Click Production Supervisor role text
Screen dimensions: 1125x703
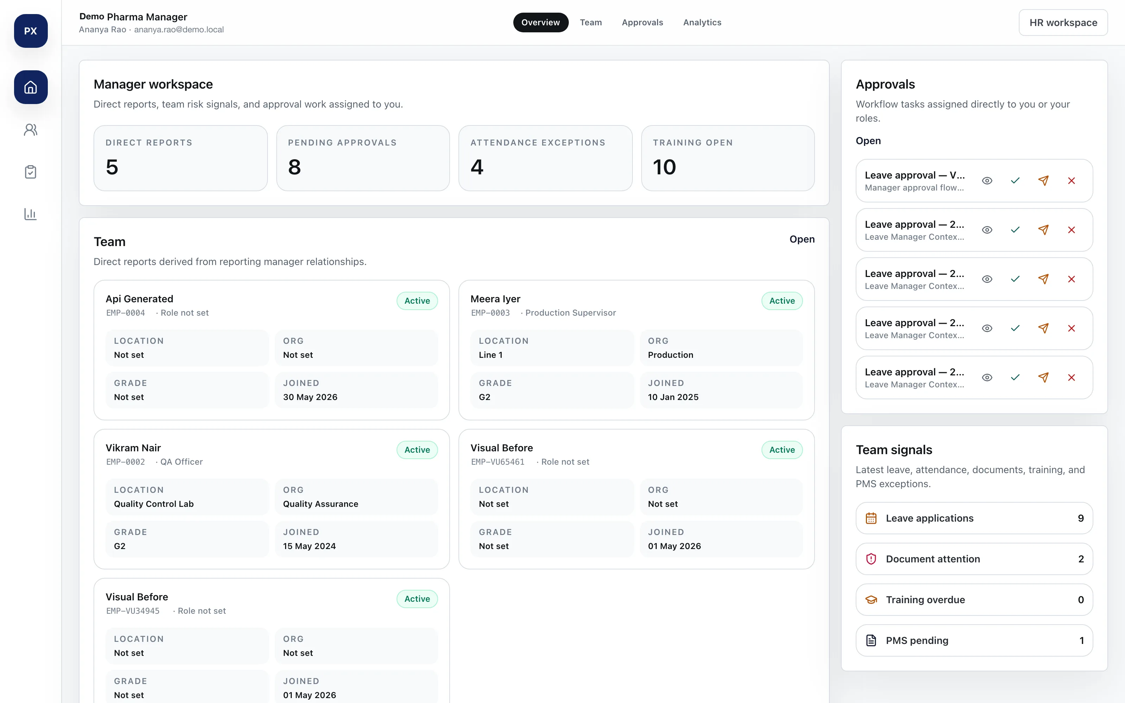570,313
